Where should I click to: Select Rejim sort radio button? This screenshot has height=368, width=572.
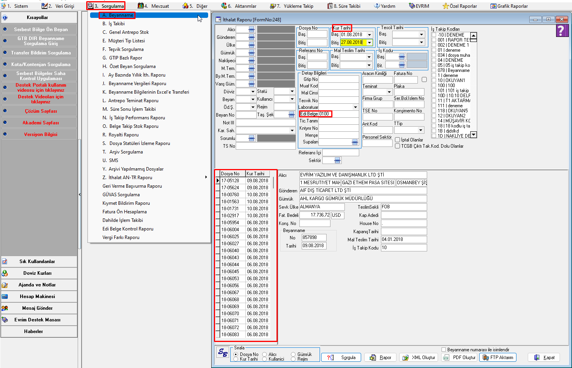(x=293, y=359)
